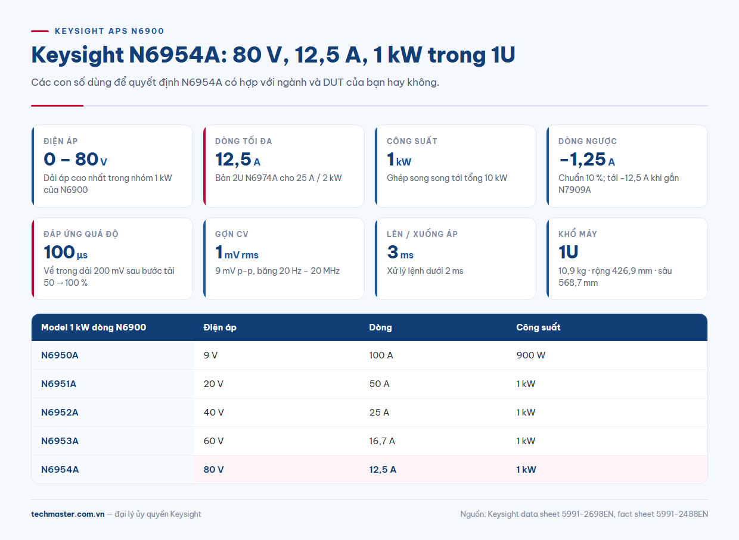The height and width of the screenshot is (540, 739).
Task: Click the 1 mV rms value
Action: point(237,252)
